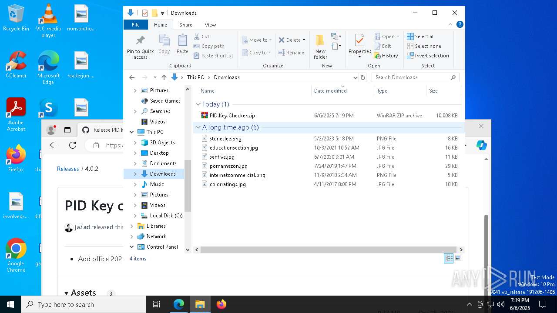This screenshot has height=313, width=557.
Task: Click Select none in ribbon
Action: tap(424, 46)
